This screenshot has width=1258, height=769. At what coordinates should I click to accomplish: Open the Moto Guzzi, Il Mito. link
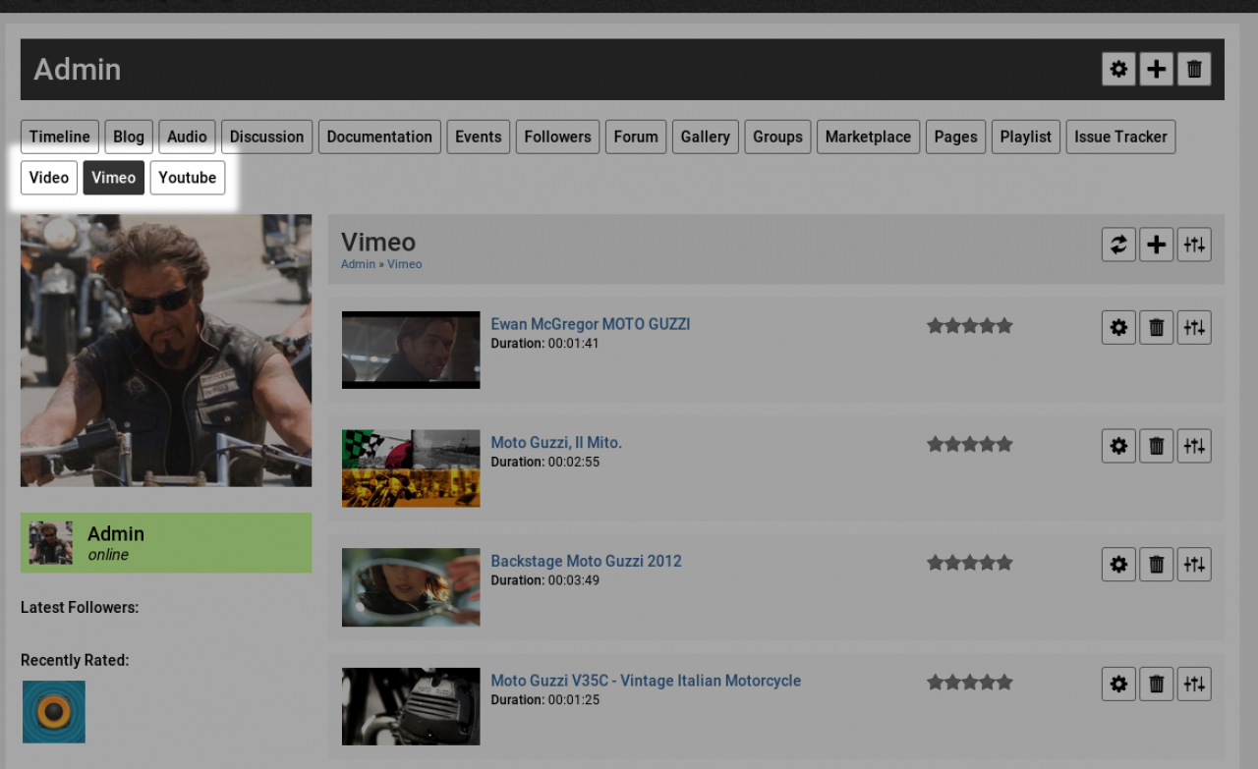556,443
